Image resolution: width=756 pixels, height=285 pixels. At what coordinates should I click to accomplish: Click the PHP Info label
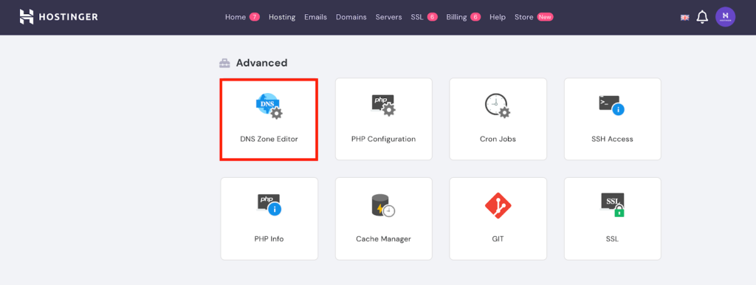click(269, 238)
